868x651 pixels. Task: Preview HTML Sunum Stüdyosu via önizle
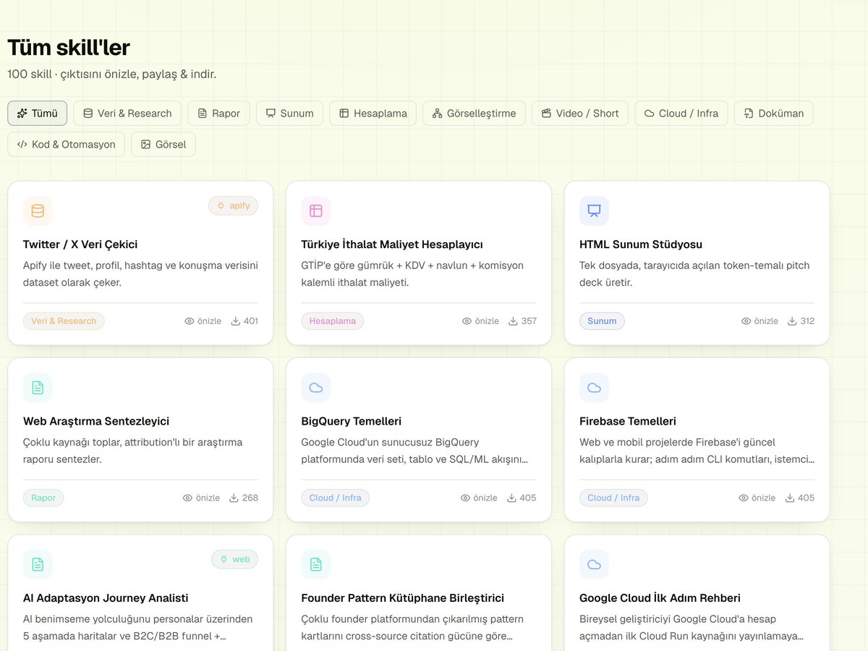[x=759, y=321]
